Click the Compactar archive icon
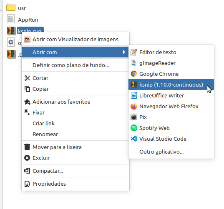This screenshot has height=209, width=224. tap(27, 171)
